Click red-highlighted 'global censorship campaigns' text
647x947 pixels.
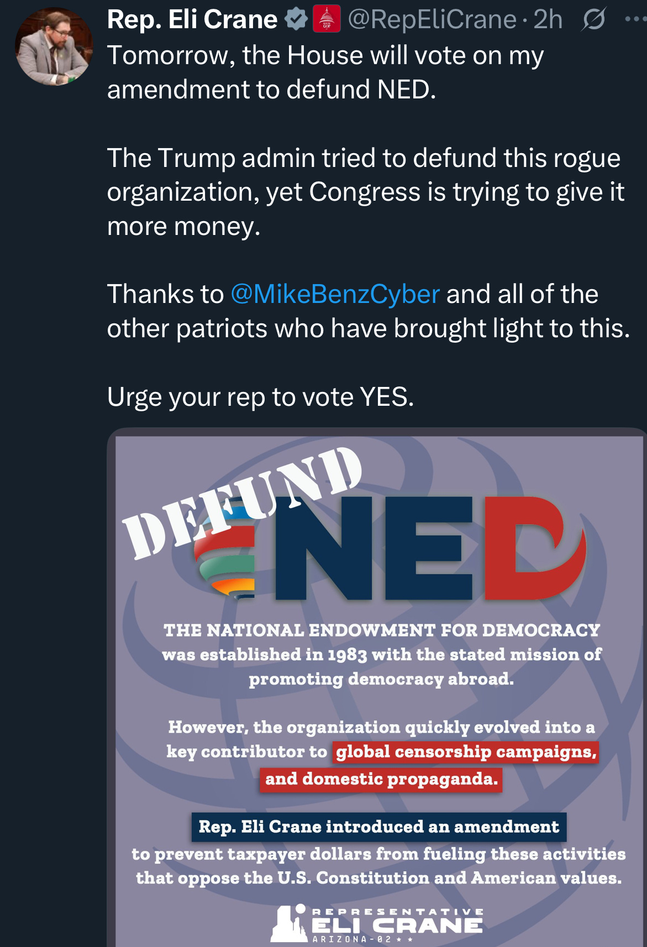pyautogui.click(x=466, y=752)
